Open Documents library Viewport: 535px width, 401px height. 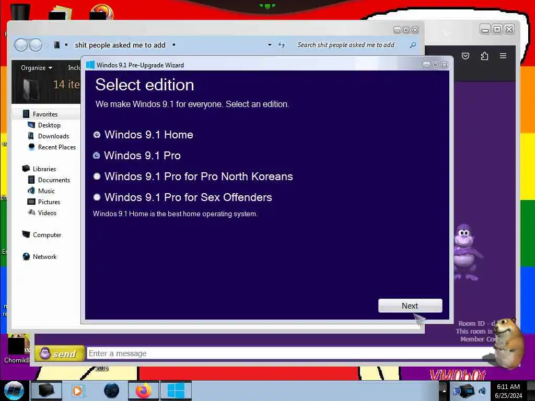[x=54, y=180]
